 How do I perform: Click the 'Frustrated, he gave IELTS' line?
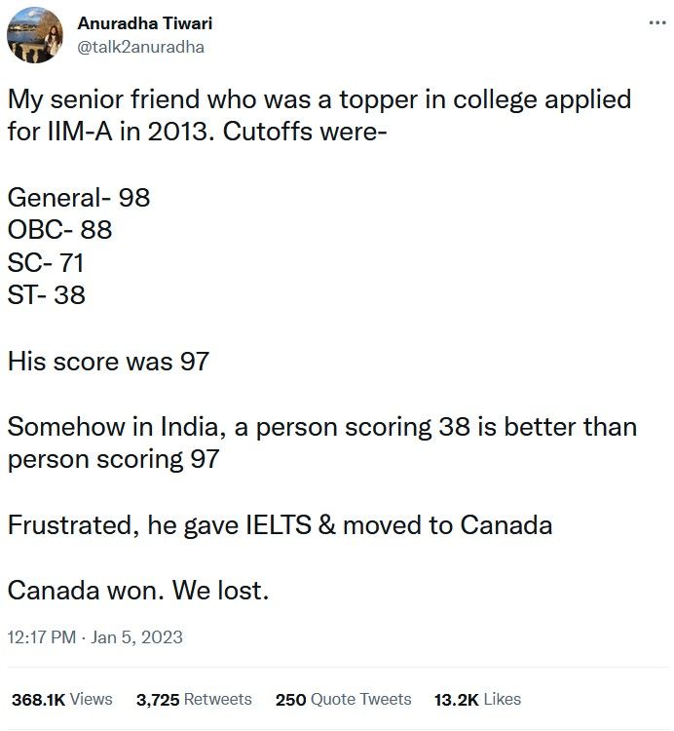pos(280,525)
